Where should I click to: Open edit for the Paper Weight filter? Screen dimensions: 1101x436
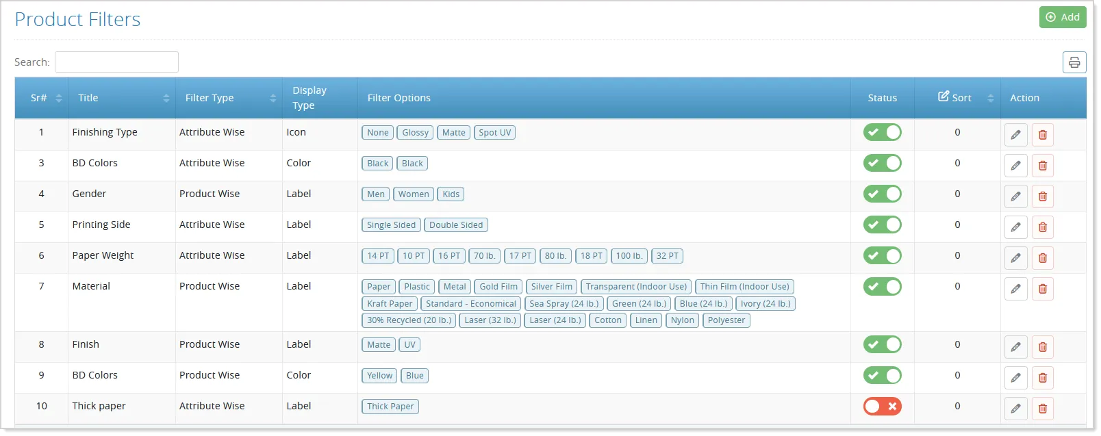[1015, 258]
